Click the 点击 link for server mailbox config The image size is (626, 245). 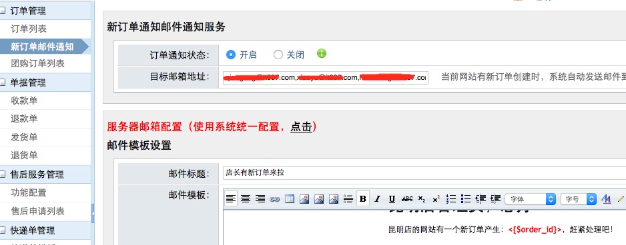click(x=301, y=126)
